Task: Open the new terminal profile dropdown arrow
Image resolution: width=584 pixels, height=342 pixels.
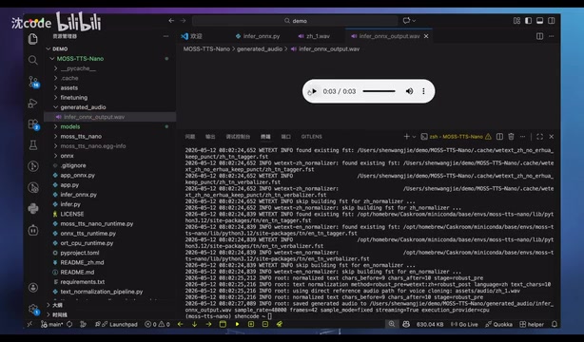Action: click(x=414, y=137)
